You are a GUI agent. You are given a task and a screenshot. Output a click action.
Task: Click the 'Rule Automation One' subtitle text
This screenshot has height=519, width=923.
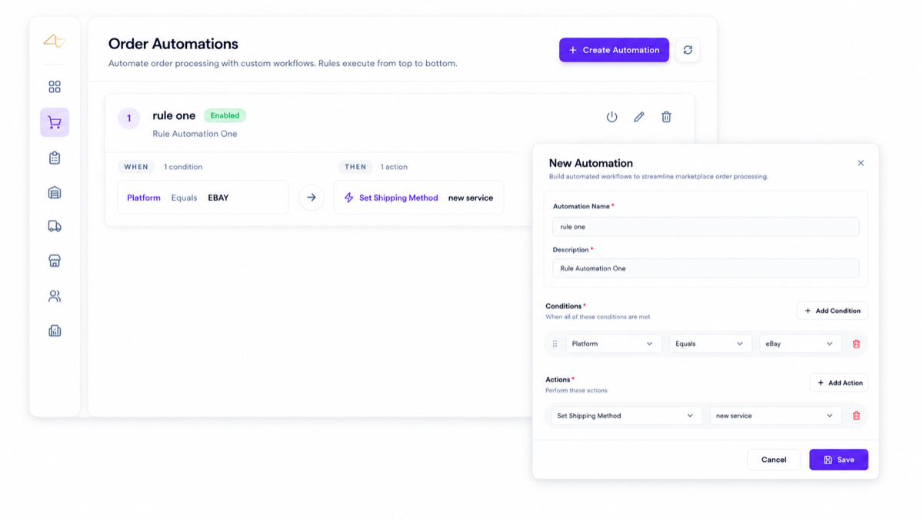(x=195, y=134)
